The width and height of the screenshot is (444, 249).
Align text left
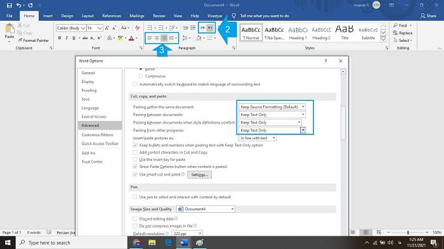pos(150,38)
